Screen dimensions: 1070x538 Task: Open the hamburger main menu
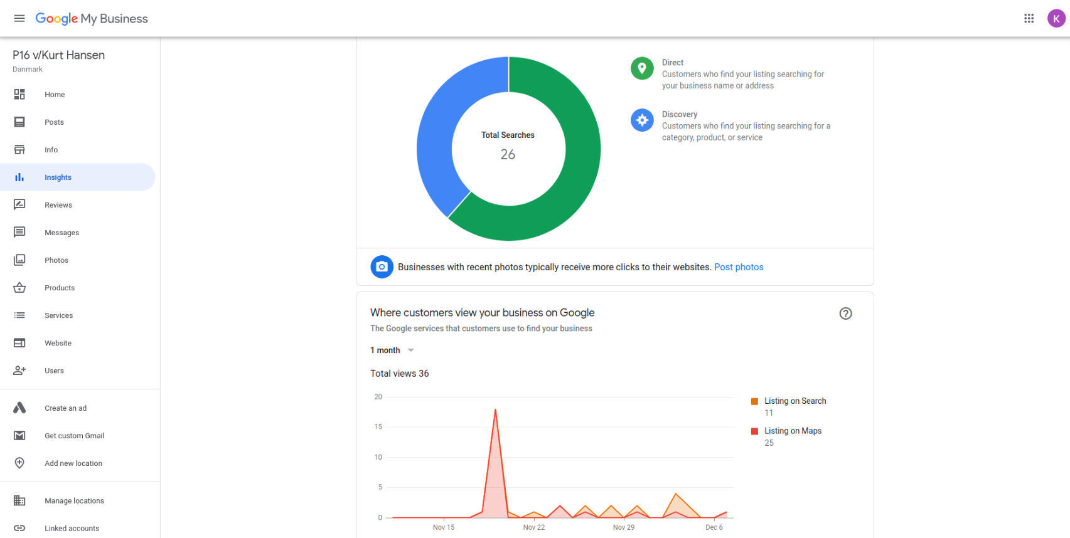(19, 18)
